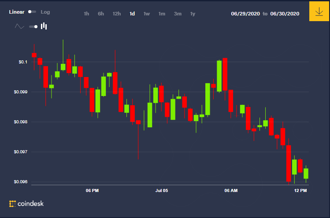
Task: Click the 06 PM time label
Action: tap(92, 190)
